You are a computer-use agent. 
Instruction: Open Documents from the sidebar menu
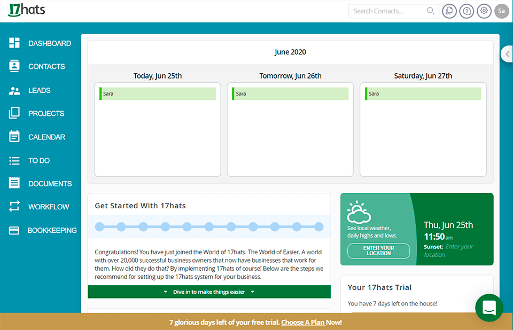[x=50, y=184]
